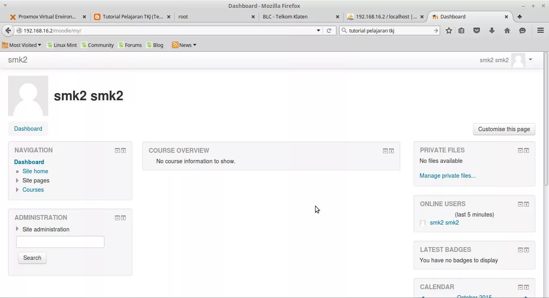
Task: Click the smk2 site name header link
Action: [18, 60]
